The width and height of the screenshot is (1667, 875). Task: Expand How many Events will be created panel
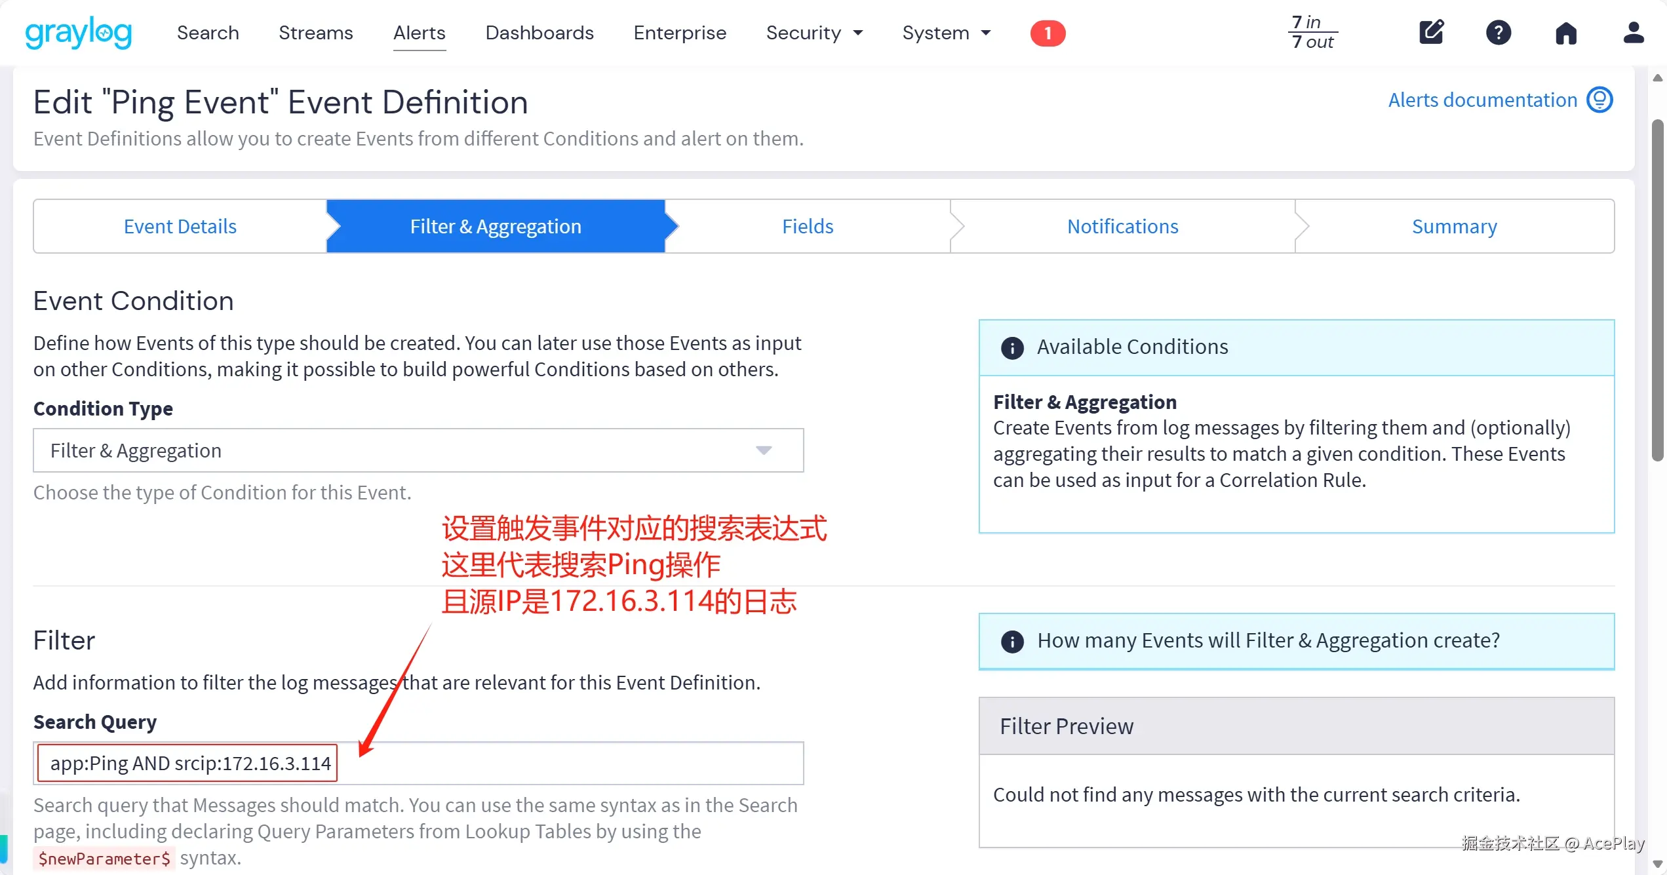pos(1268,640)
